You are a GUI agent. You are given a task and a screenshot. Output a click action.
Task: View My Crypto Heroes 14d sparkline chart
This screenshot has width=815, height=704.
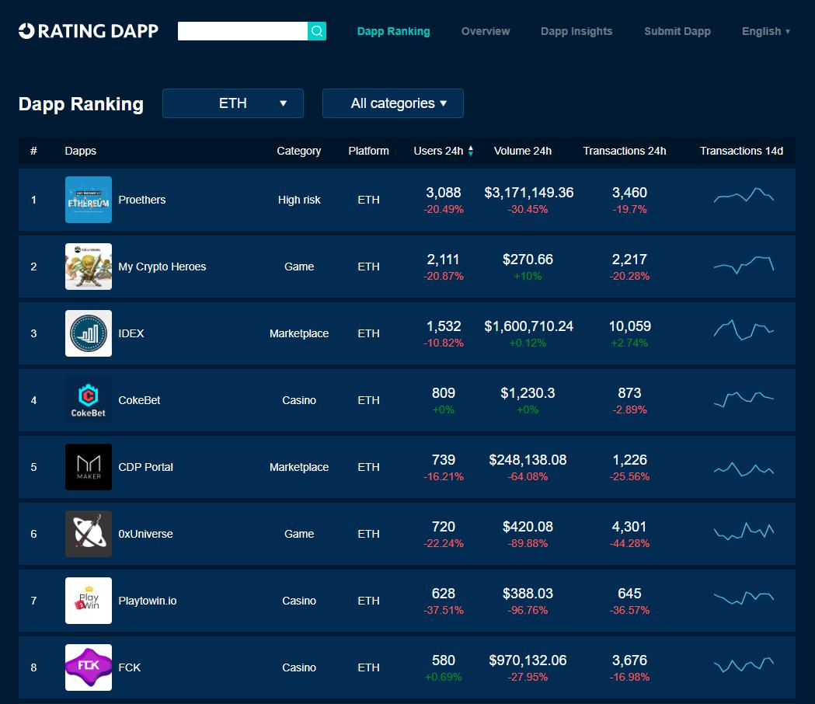tap(744, 265)
